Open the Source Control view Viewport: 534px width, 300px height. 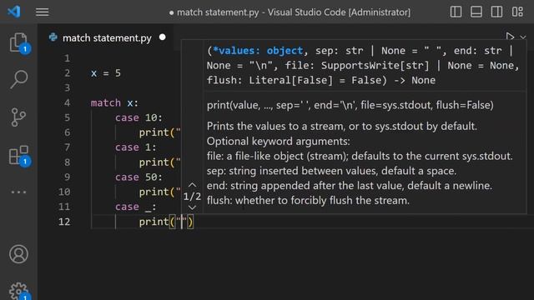point(18,117)
